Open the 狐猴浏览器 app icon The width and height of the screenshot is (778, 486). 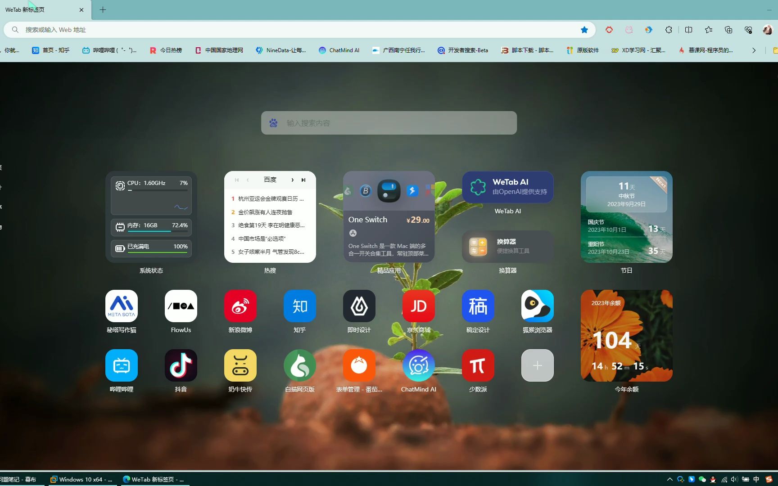(x=538, y=306)
